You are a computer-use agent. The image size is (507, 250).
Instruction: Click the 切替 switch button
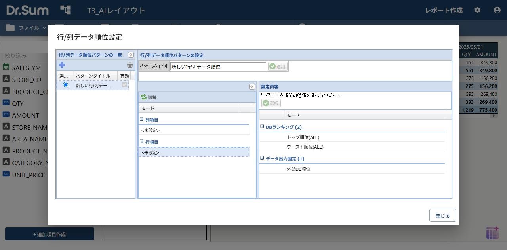click(x=149, y=97)
